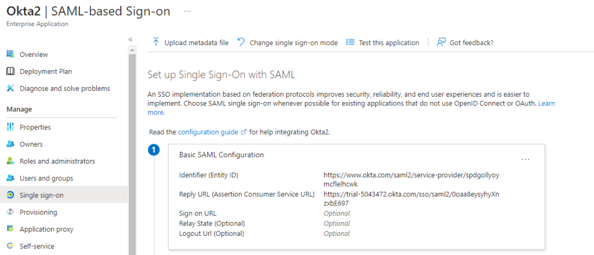The image size is (594, 255).
Task: Open the ellipsis menu beside page title
Action: pyautogui.click(x=187, y=12)
